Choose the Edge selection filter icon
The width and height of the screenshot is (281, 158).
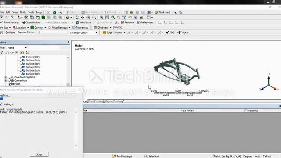[x=32, y=18]
